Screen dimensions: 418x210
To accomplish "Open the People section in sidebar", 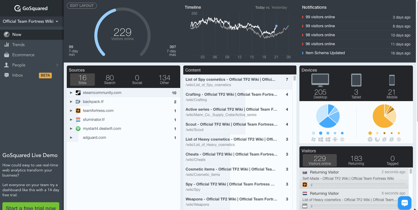I will (x=32, y=65).
